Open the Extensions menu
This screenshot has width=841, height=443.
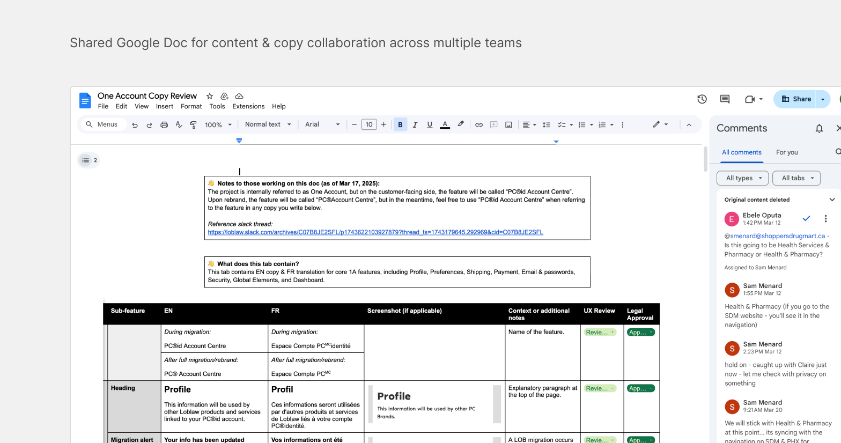248,106
